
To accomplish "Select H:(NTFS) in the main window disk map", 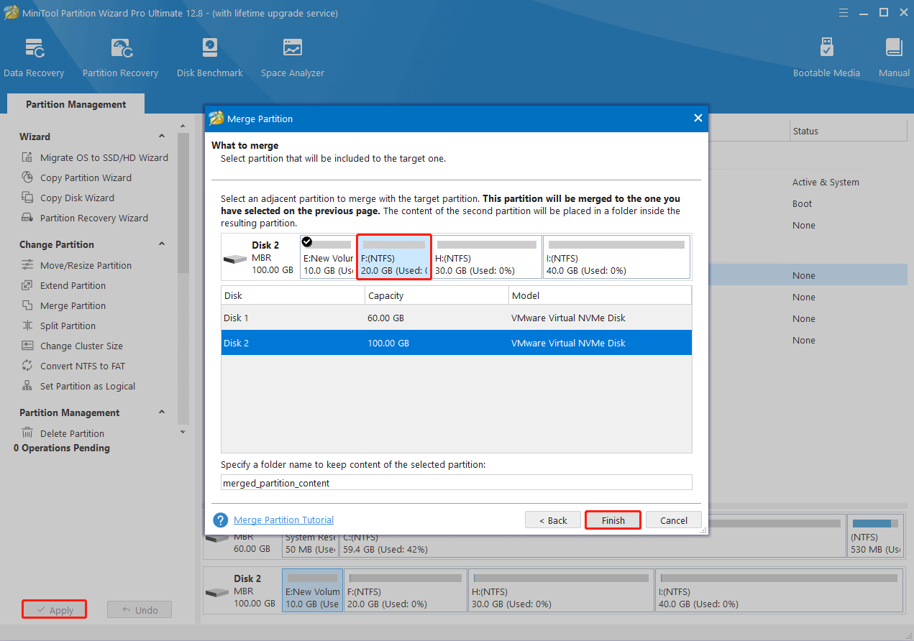I will [x=561, y=591].
